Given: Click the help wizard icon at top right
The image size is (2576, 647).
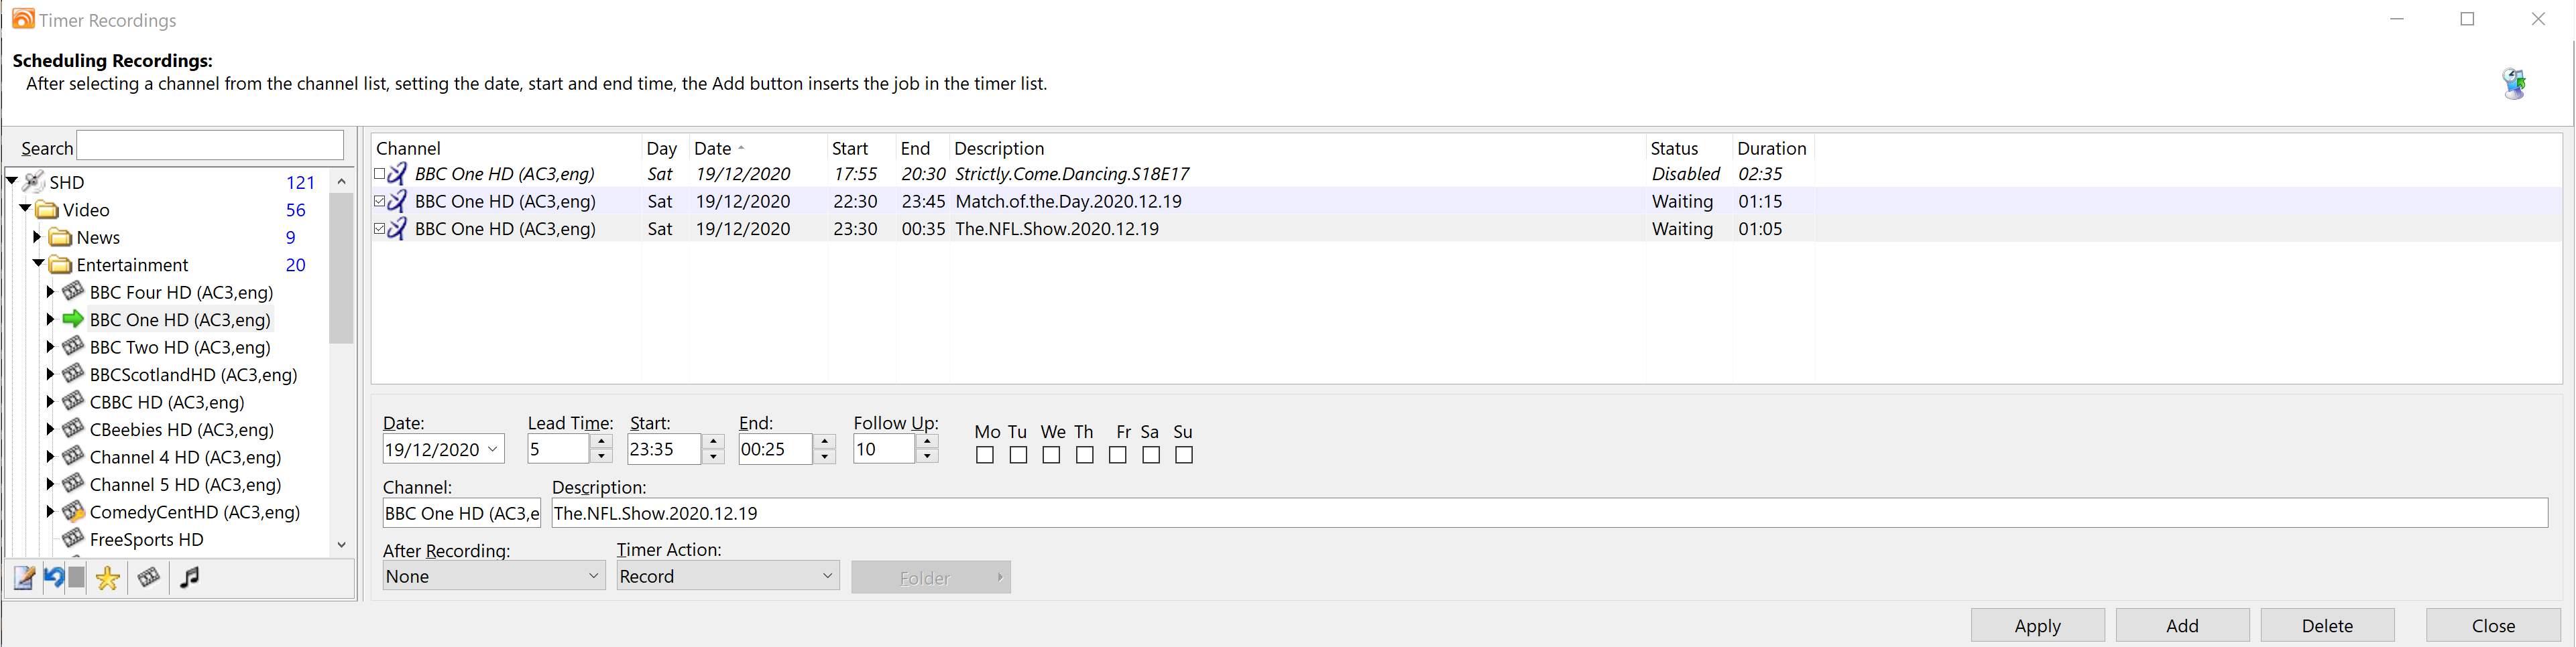Looking at the screenshot, I should coord(2514,83).
